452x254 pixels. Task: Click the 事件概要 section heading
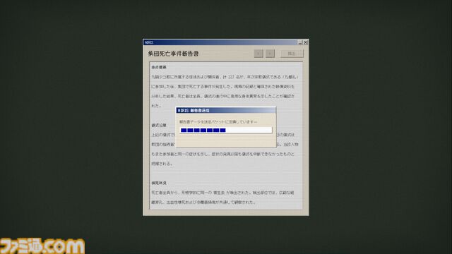tap(159, 68)
